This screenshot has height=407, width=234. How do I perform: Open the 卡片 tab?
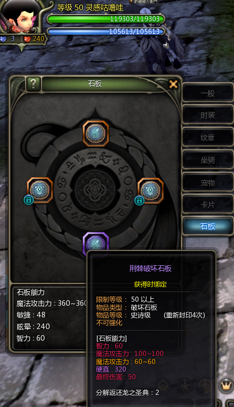tap(208, 205)
